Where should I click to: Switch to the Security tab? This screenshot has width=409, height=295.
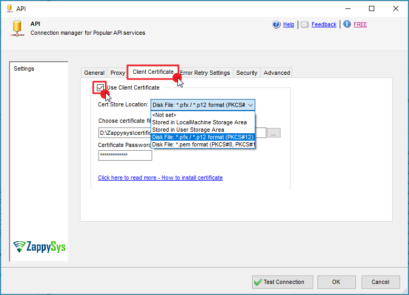tap(246, 73)
